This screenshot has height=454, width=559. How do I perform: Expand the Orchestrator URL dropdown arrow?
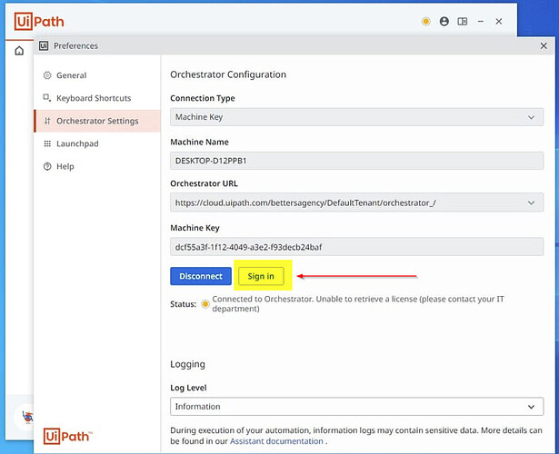pyautogui.click(x=531, y=202)
